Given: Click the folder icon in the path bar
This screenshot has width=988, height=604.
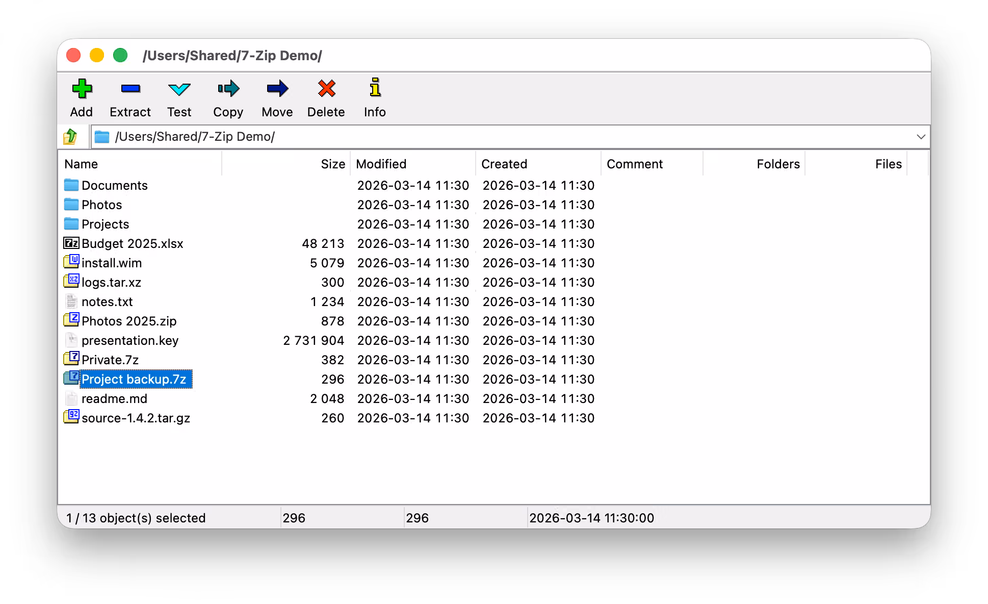Looking at the screenshot, I should pyautogui.click(x=102, y=137).
